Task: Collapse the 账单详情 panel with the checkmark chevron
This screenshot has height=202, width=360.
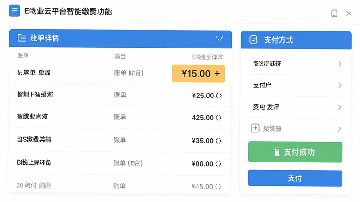Action: 220,38
